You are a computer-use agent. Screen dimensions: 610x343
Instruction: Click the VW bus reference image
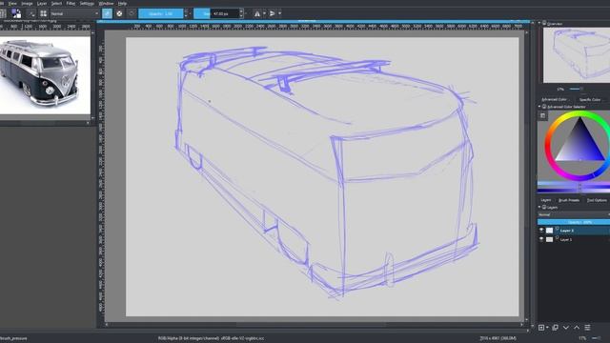[x=45, y=75]
